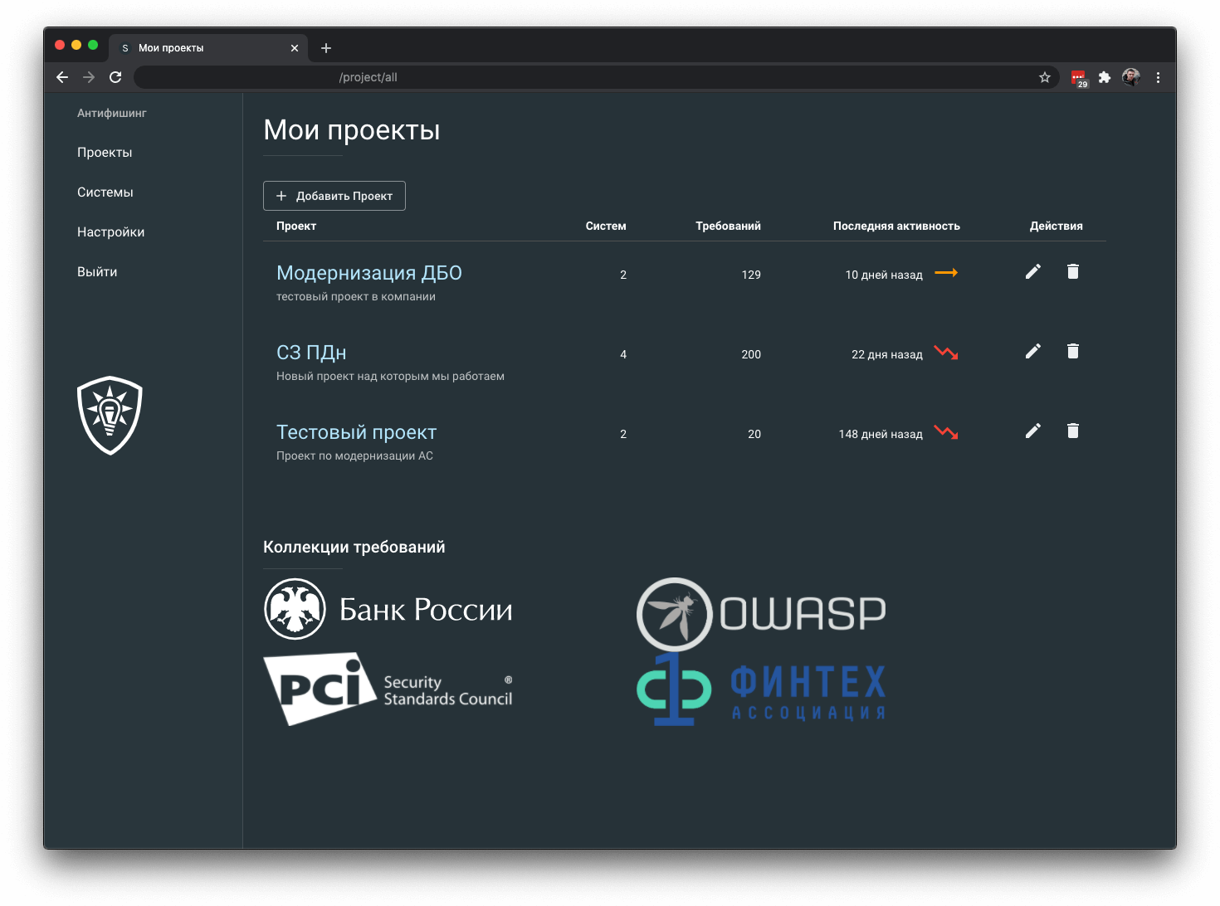Open the Модернизация ДБО project link

(369, 273)
